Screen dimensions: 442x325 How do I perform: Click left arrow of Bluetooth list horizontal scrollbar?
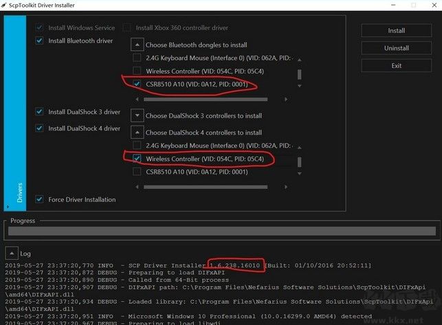pyautogui.click(x=137, y=99)
